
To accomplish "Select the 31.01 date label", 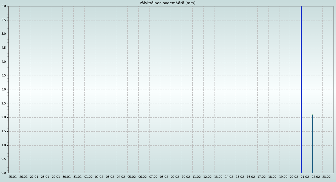I will (78, 177).
